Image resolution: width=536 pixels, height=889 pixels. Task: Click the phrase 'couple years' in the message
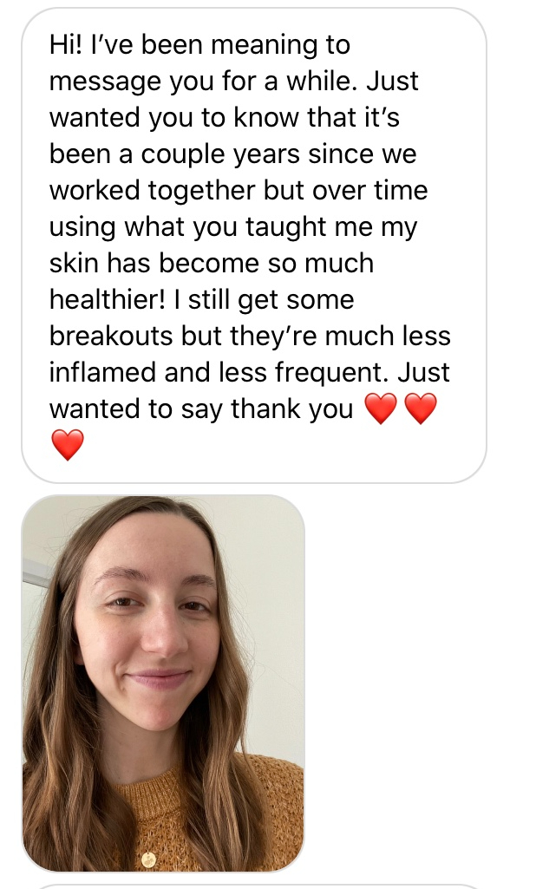220,154
